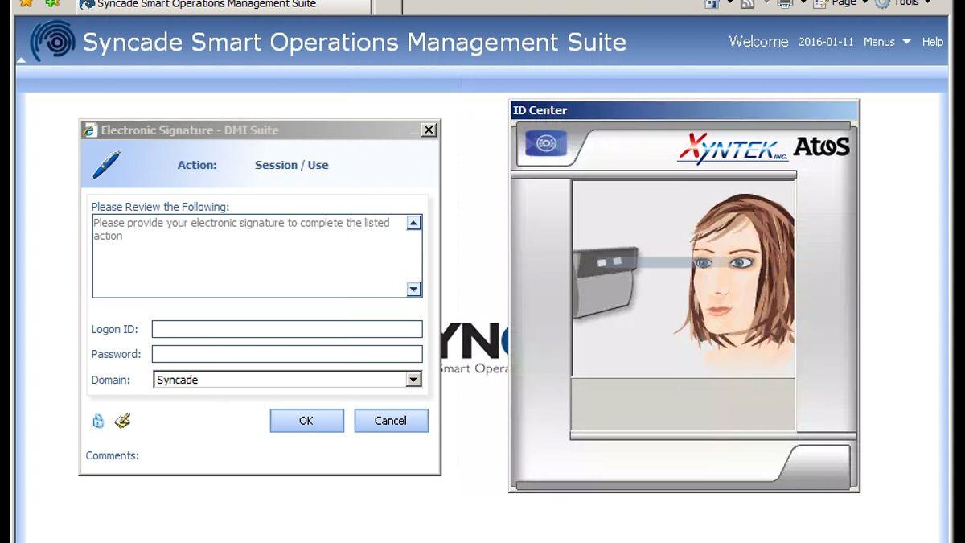This screenshot has height=543, width=965.
Task: Confirm the signature with OK
Action: click(306, 421)
